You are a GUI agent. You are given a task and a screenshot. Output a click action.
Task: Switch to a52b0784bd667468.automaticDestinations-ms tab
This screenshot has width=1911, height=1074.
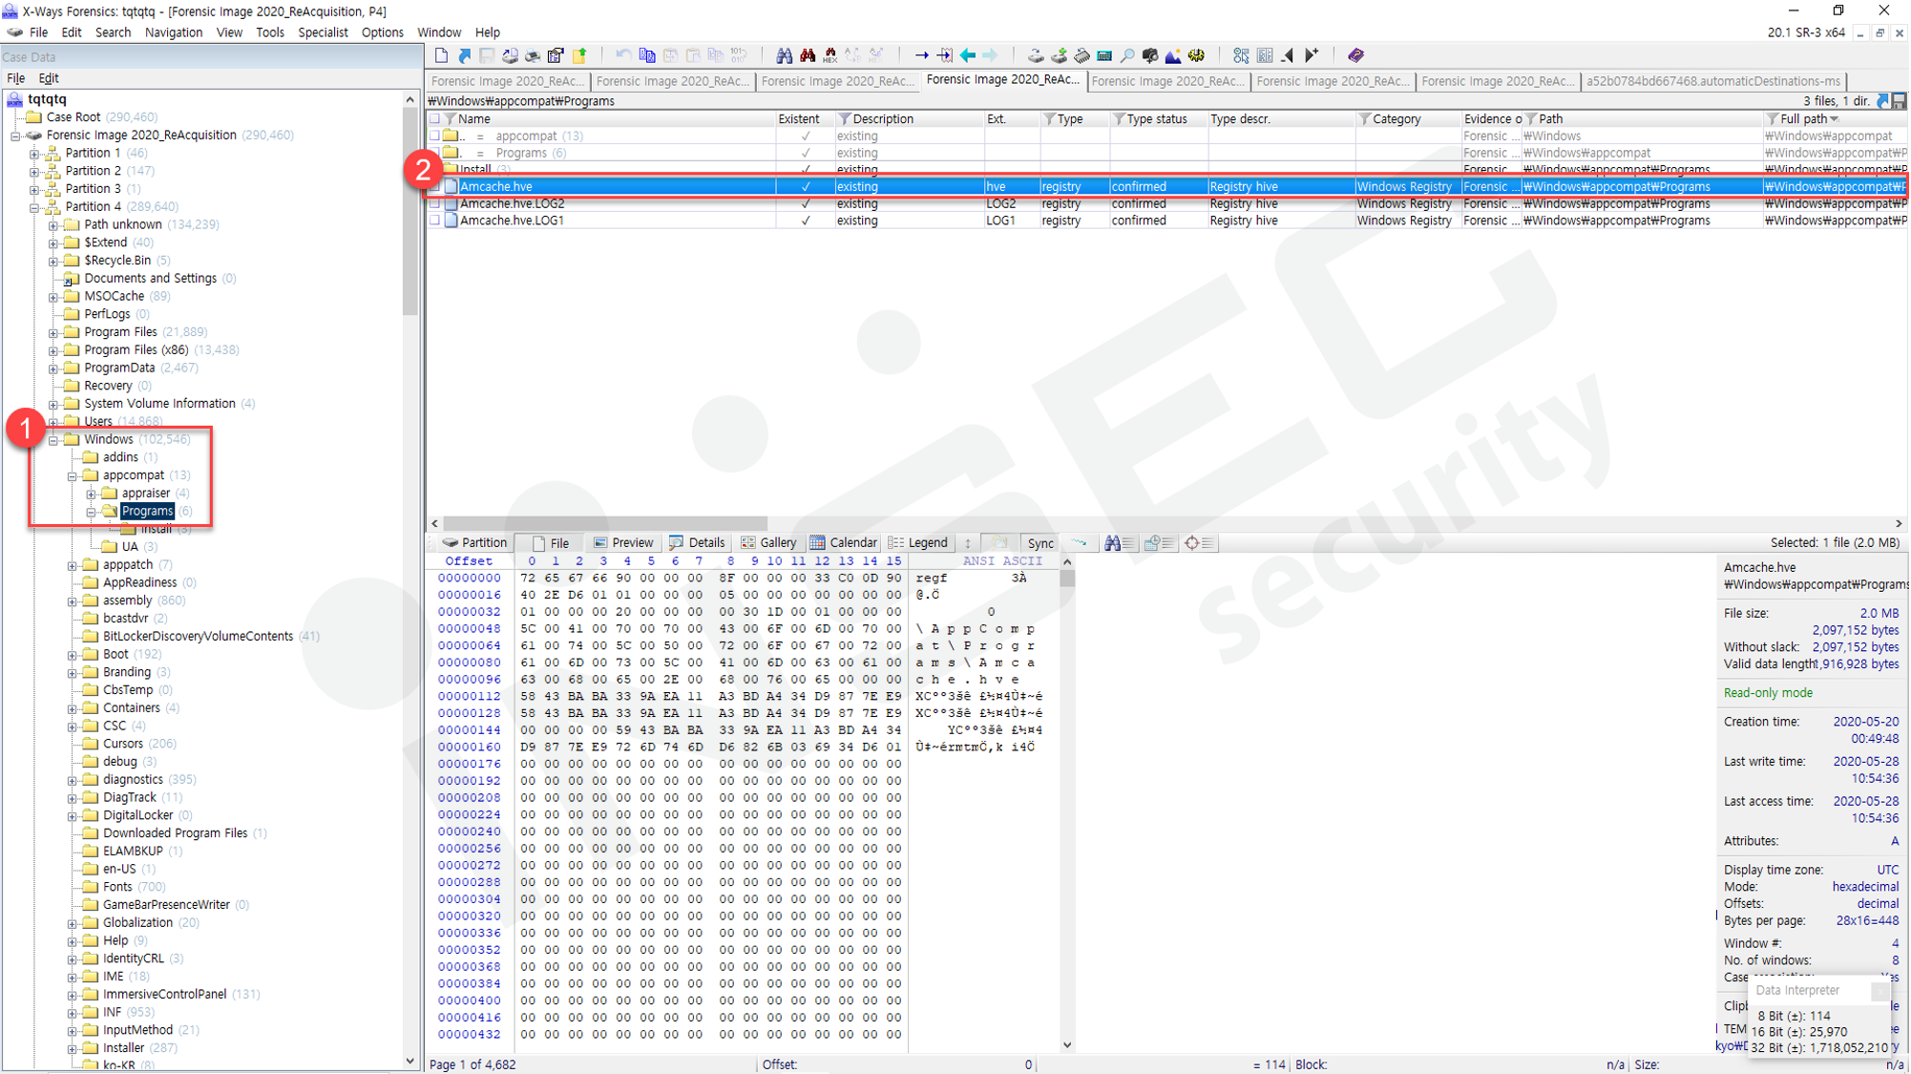pos(1713,81)
